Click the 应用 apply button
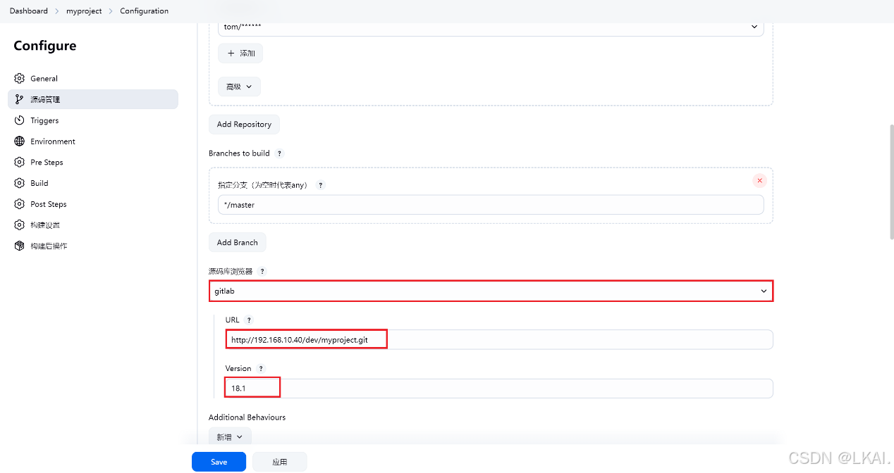894x473 pixels. pyautogui.click(x=279, y=462)
